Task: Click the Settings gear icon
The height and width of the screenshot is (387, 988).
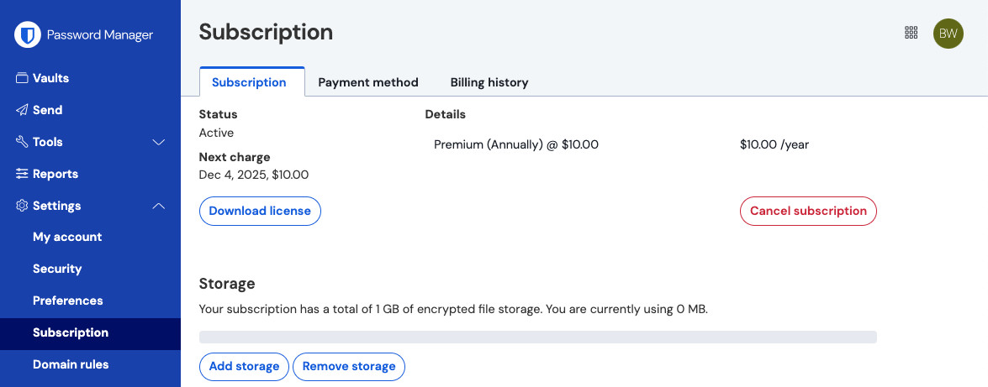Action: click(x=22, y=206)
